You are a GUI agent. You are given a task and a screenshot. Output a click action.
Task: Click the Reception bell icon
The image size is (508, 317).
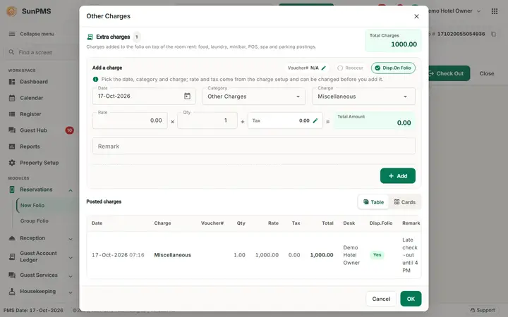12,238
